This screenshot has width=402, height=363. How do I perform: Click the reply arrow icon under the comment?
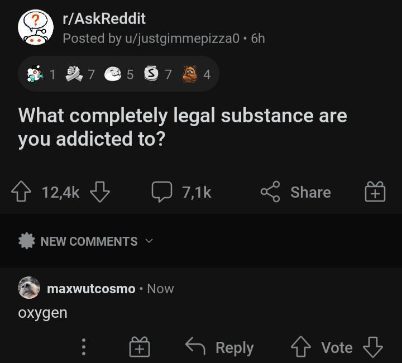(x=195, y=346)
